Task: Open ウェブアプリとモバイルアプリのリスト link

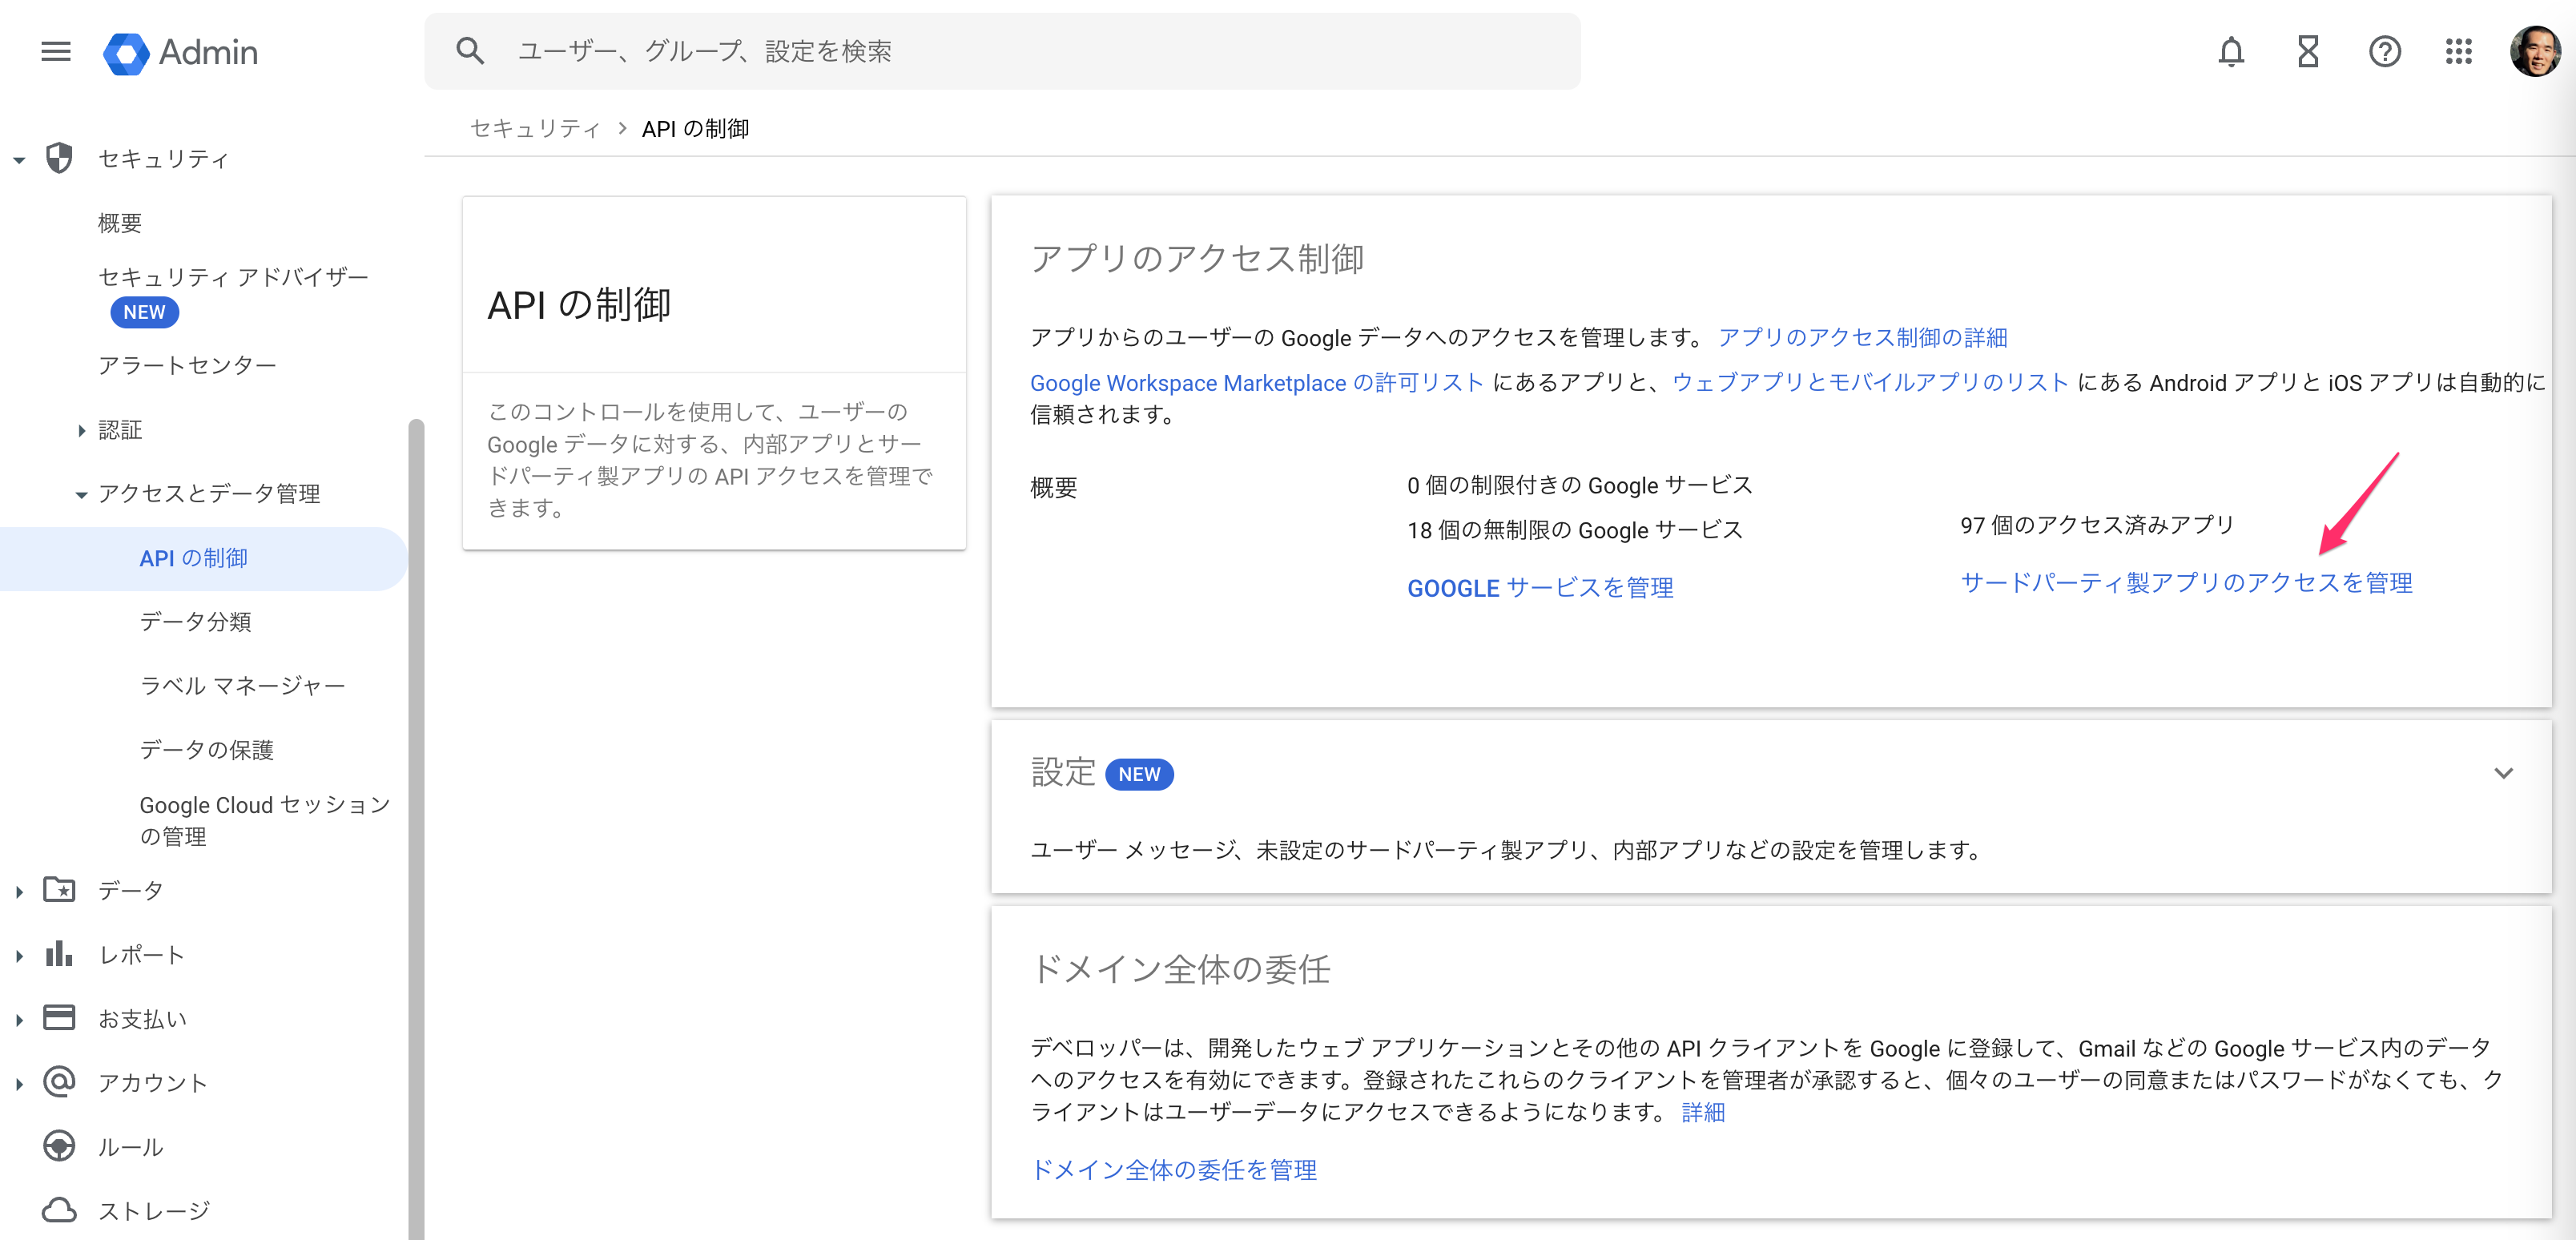Action: pyautogui.click(x=1870, y=382)
